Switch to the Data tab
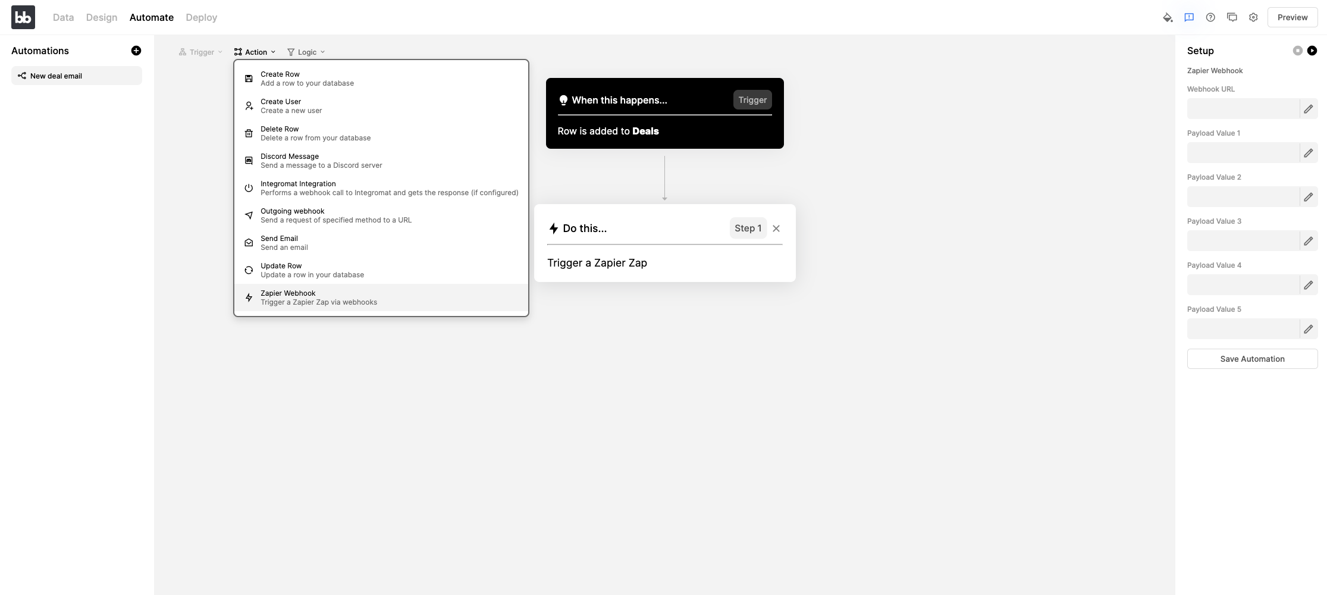The image size is (1327, 595). pos(63,17)
